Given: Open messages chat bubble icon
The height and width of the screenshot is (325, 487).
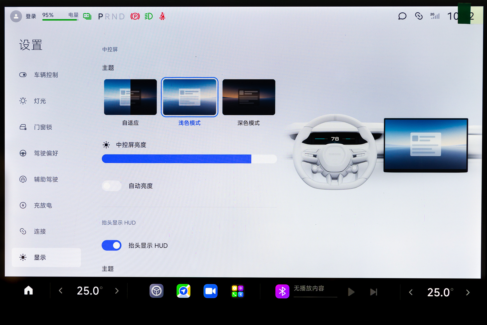Looking at the screenshot, I should tap(402, 16).
